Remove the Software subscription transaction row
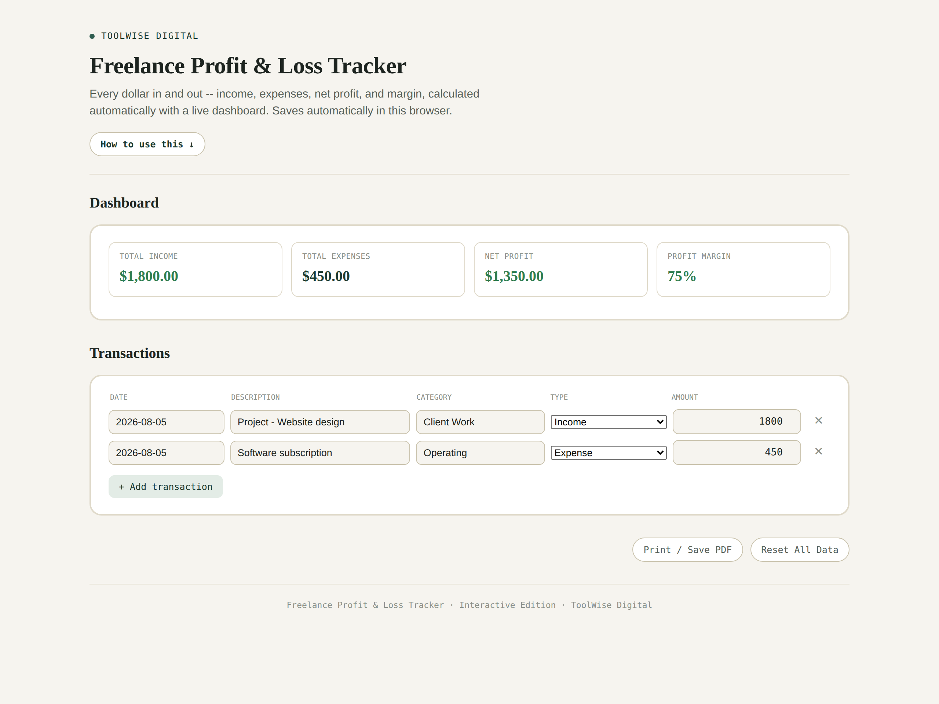 (x=818, y=451)
